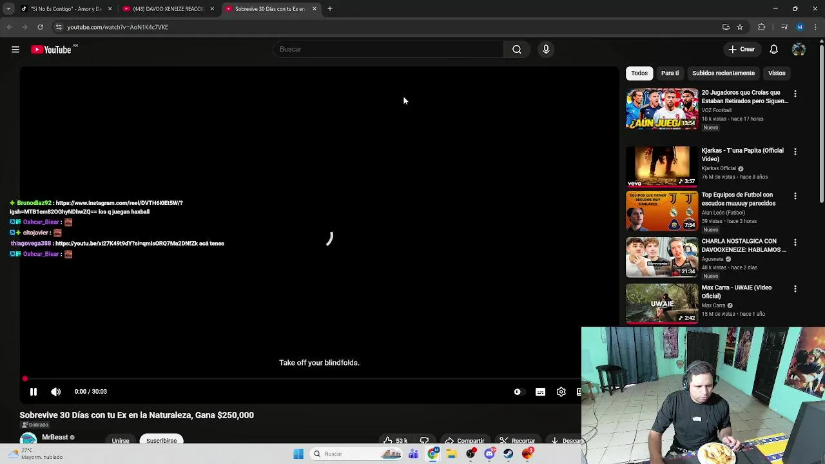Open the browser extensions puzzle icon
The height and width of the screenshot is (464, 825).
pos(762,27)
